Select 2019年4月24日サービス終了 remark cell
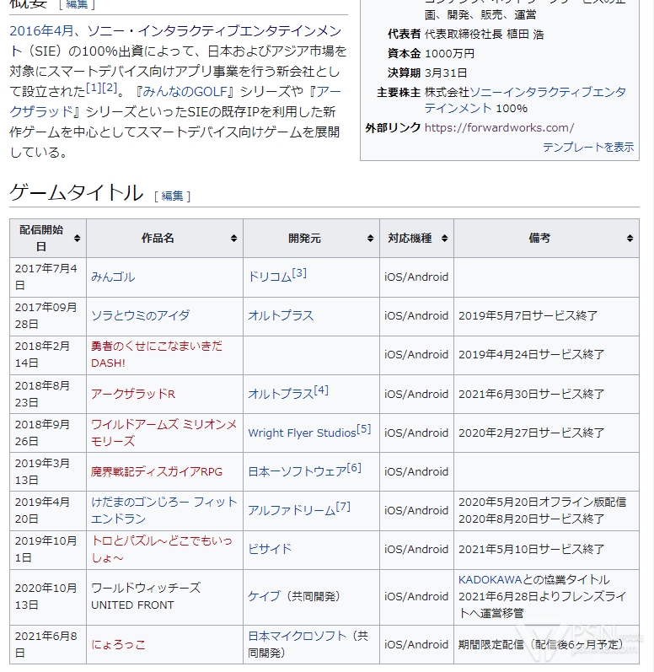The width and height of the screenshot is (654, 672). pyautogui.click(x=546, y=354)
